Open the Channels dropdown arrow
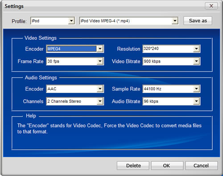The image size is (223, 176). pos(100,101)
